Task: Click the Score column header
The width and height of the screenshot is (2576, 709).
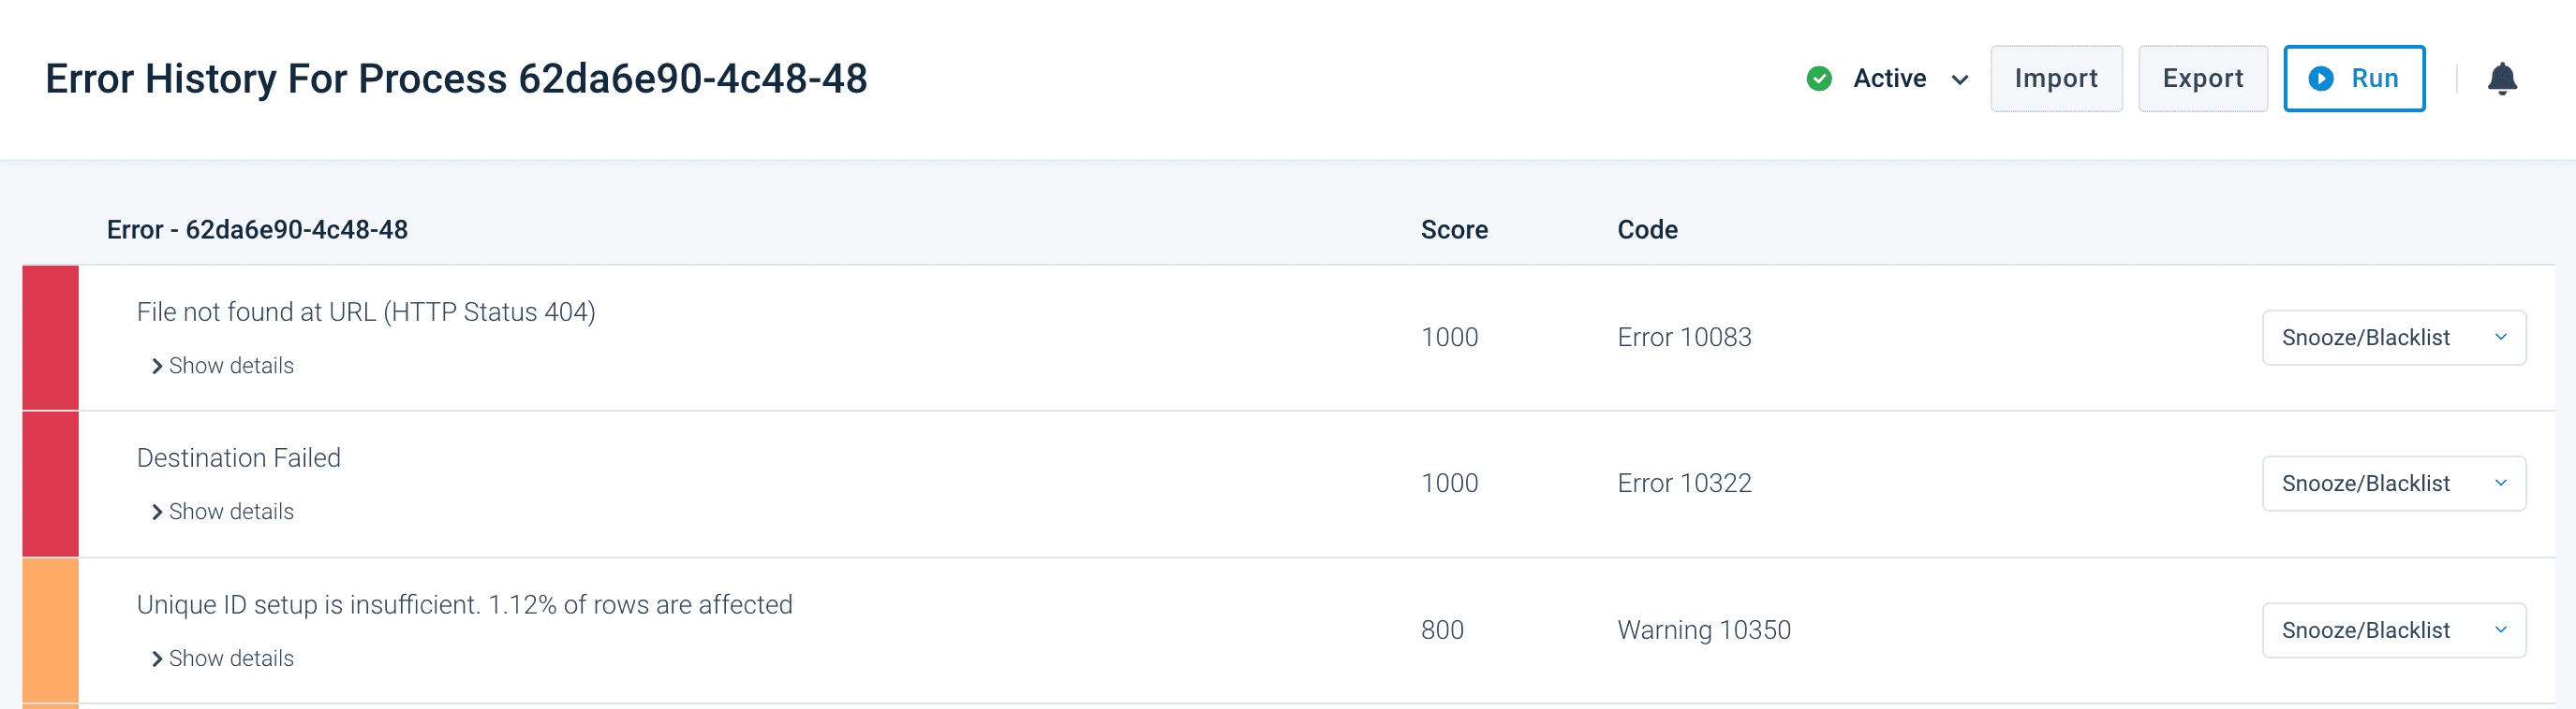Action: tap(1454, 230)
